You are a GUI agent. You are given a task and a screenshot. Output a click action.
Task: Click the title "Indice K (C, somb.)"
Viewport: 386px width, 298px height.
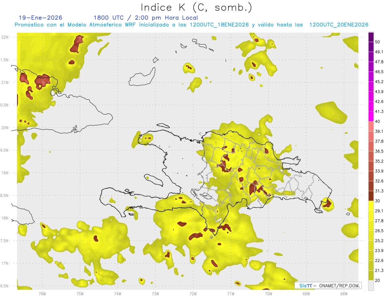[x=197, y=8]
